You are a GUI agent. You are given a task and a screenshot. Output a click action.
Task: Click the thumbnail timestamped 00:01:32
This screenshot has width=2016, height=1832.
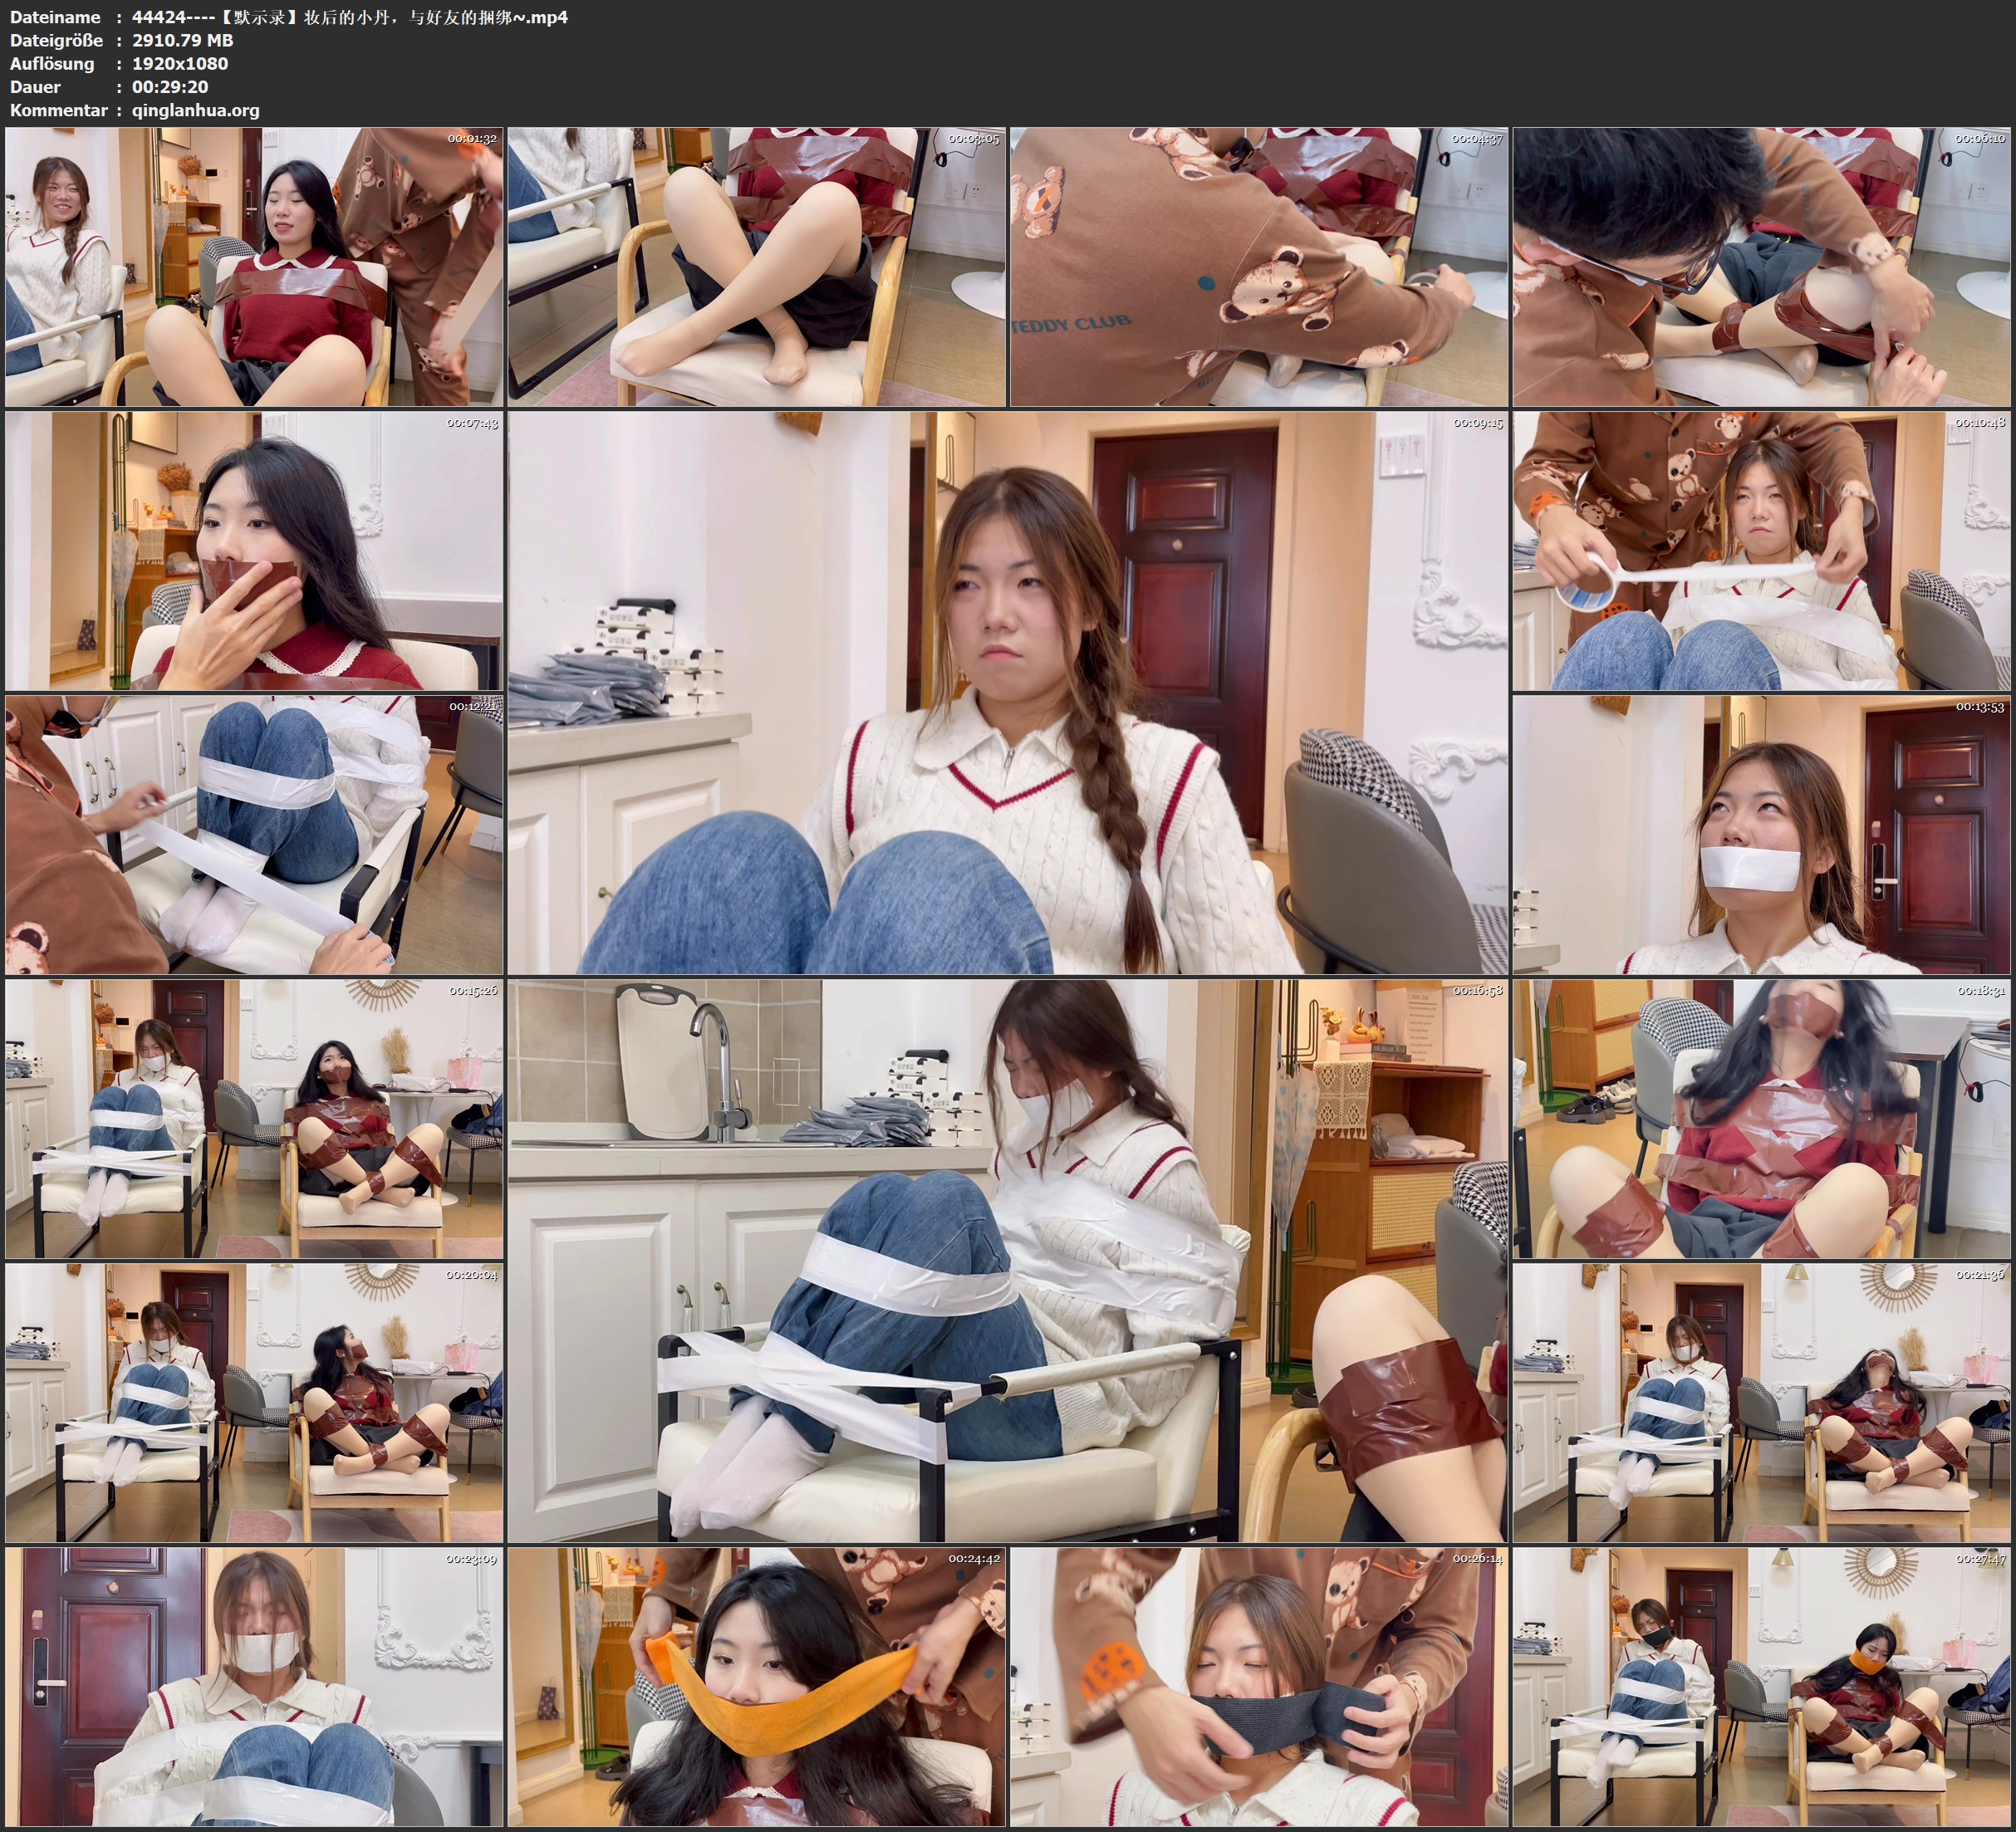(254, 267)
